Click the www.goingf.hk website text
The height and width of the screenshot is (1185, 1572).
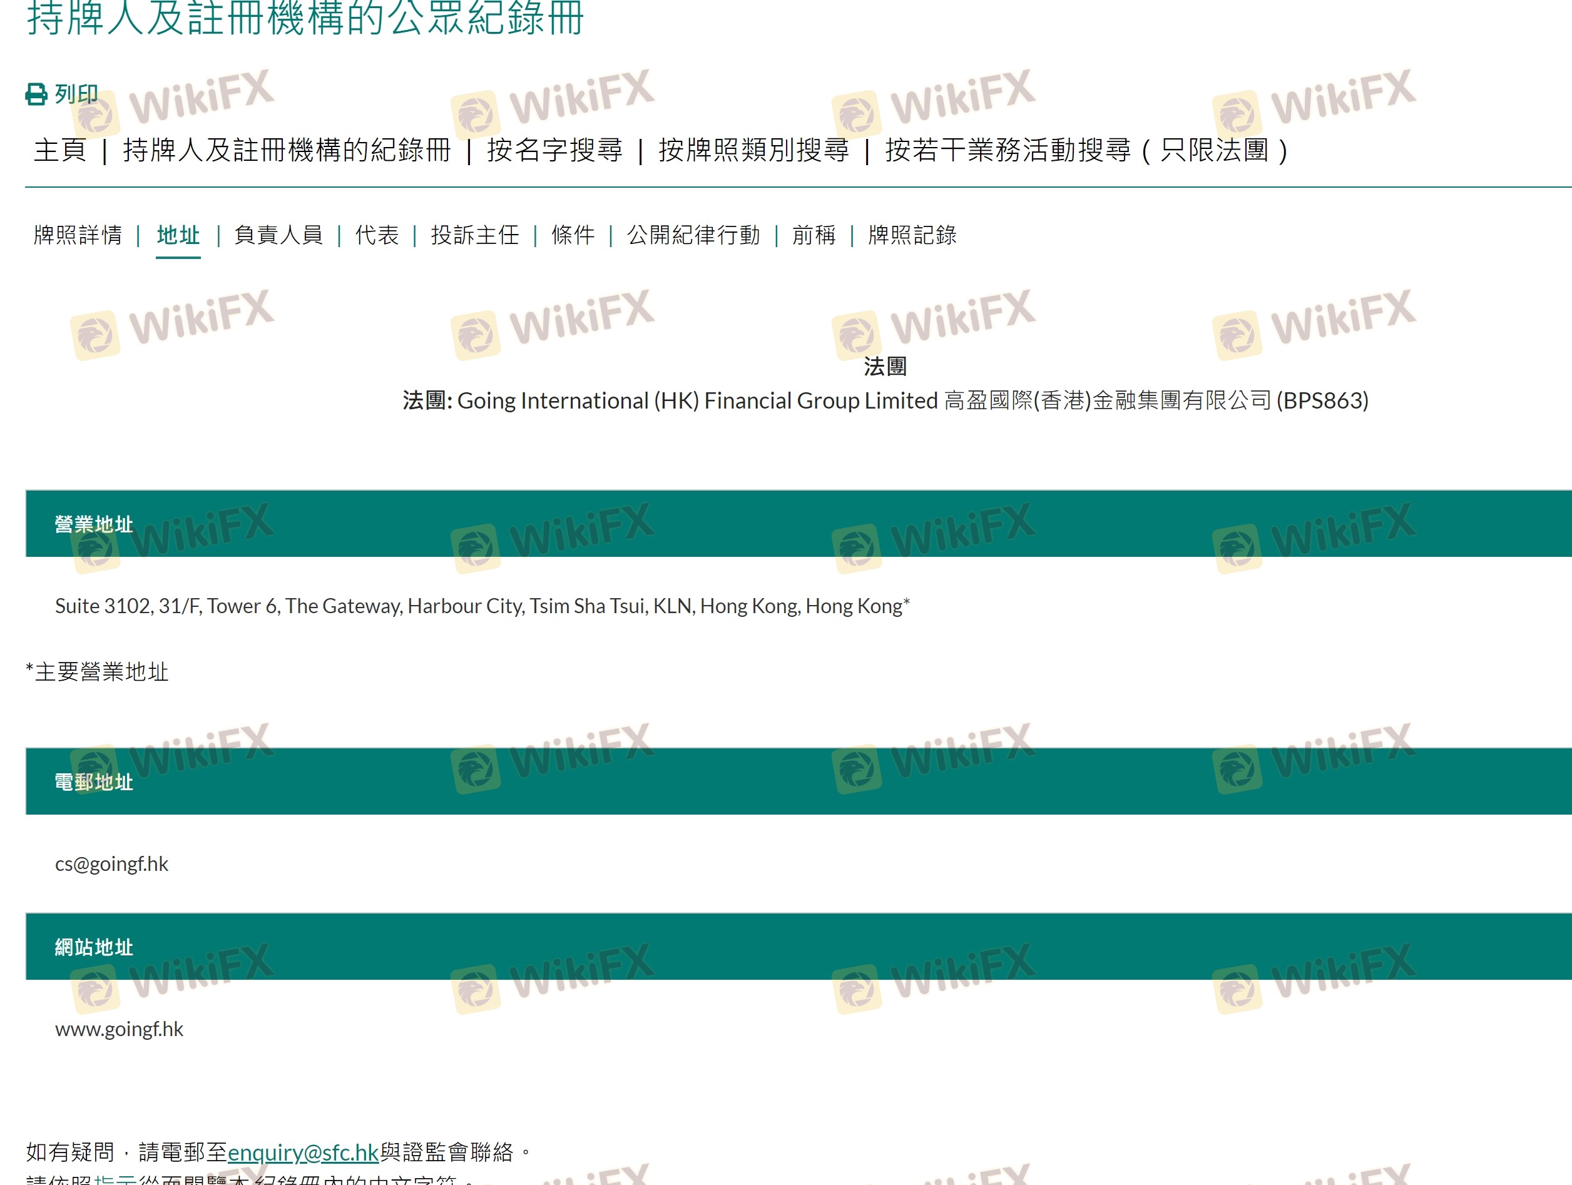(x=120, y=1029)
